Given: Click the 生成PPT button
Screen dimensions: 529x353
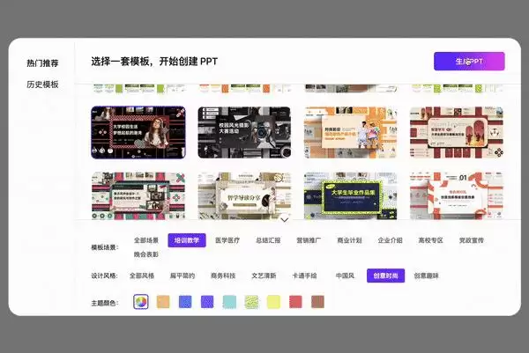Looking at the screenshot, I should 469,62.
